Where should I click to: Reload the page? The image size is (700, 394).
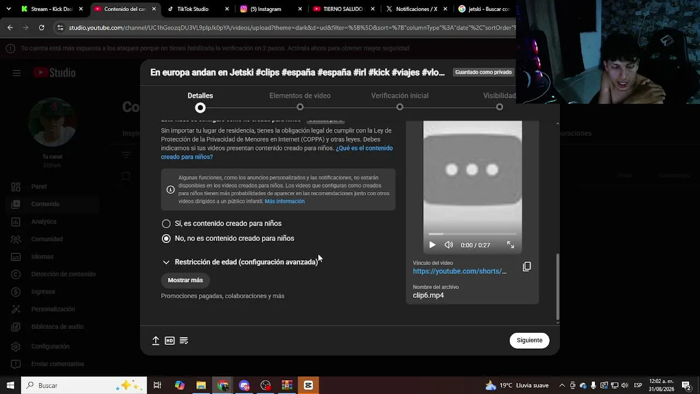[x=42, y=27]
